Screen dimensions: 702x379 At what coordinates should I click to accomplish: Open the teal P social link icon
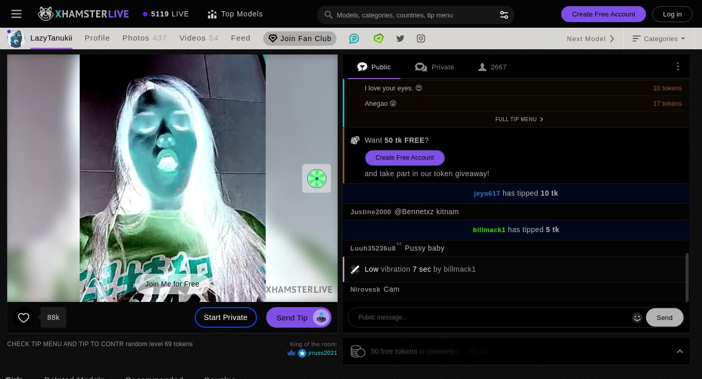(354, 39)
